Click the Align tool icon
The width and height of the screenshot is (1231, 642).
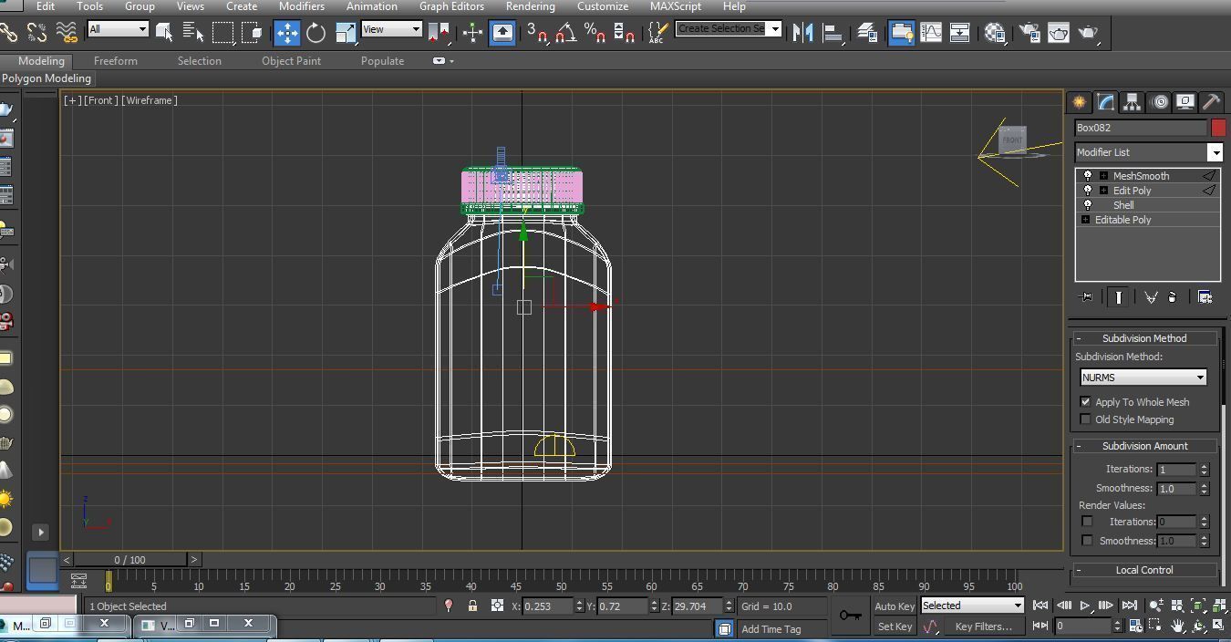tap(833, 33)
